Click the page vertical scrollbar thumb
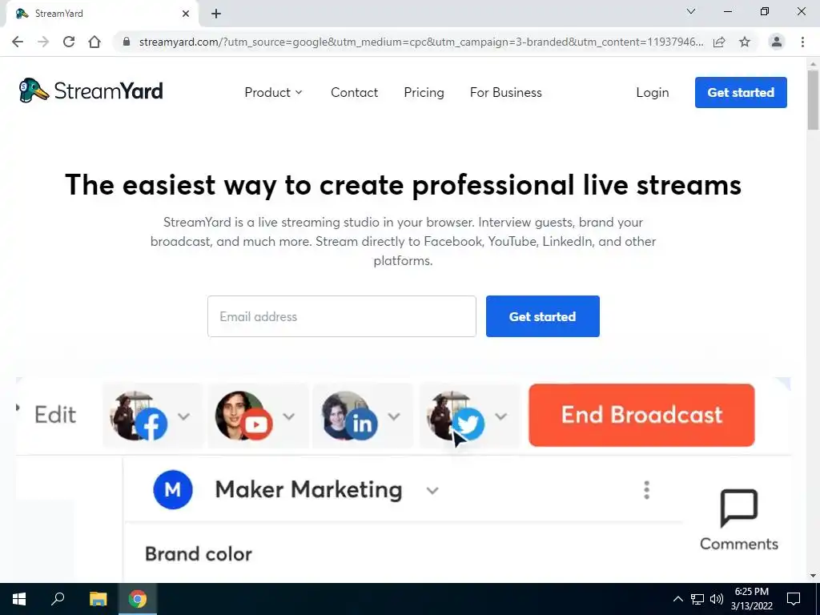 point(813,99)
